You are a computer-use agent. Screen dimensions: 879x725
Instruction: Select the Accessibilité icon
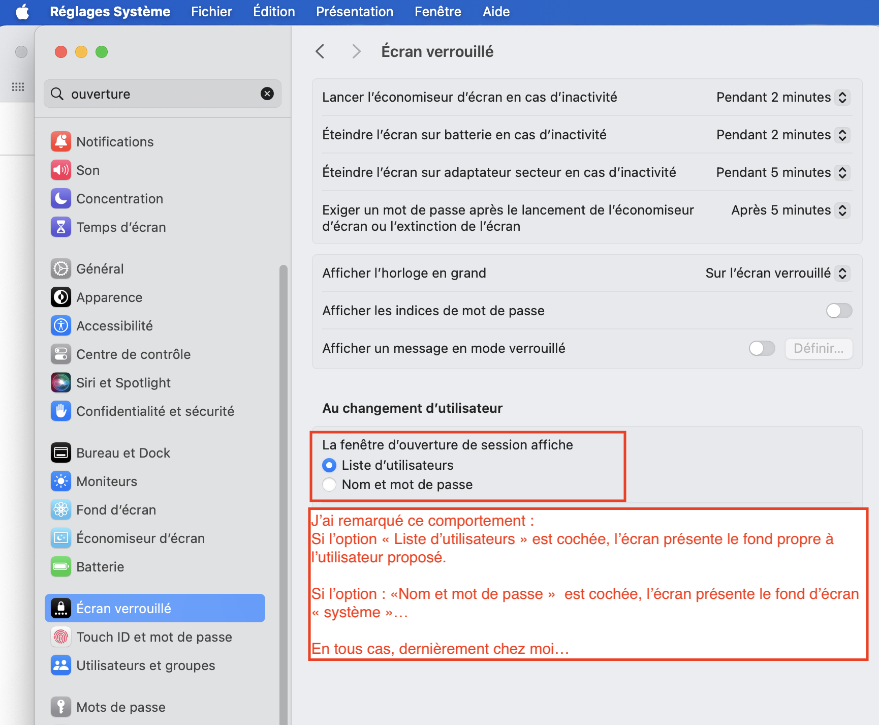pos(61,325)
